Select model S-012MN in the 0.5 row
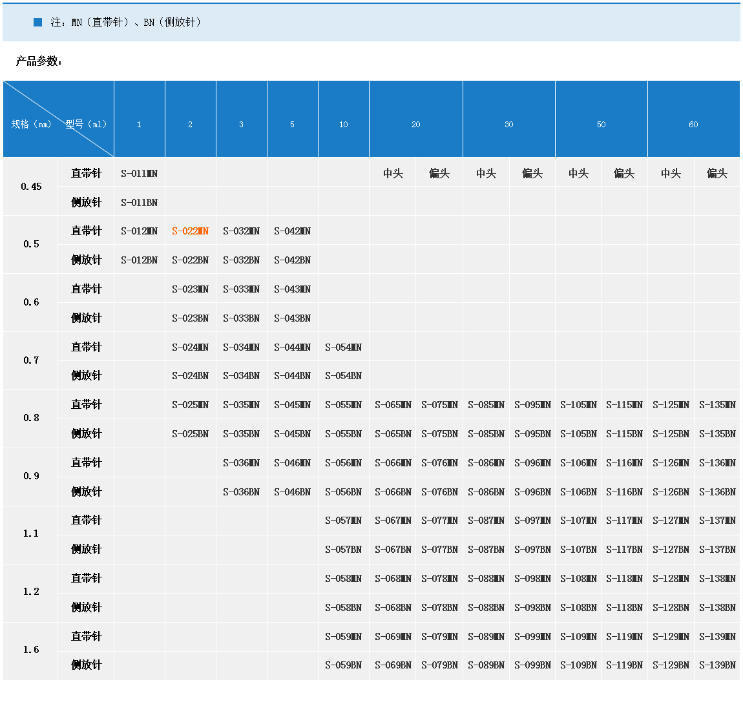743x704 pixels. pos(139,231)
